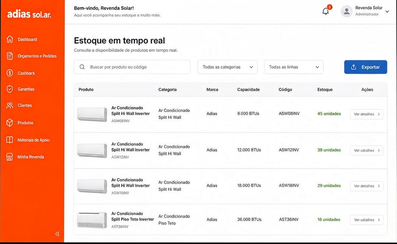Click the Capacidade column header
The image size is (397, 244).
pos(248,89)
